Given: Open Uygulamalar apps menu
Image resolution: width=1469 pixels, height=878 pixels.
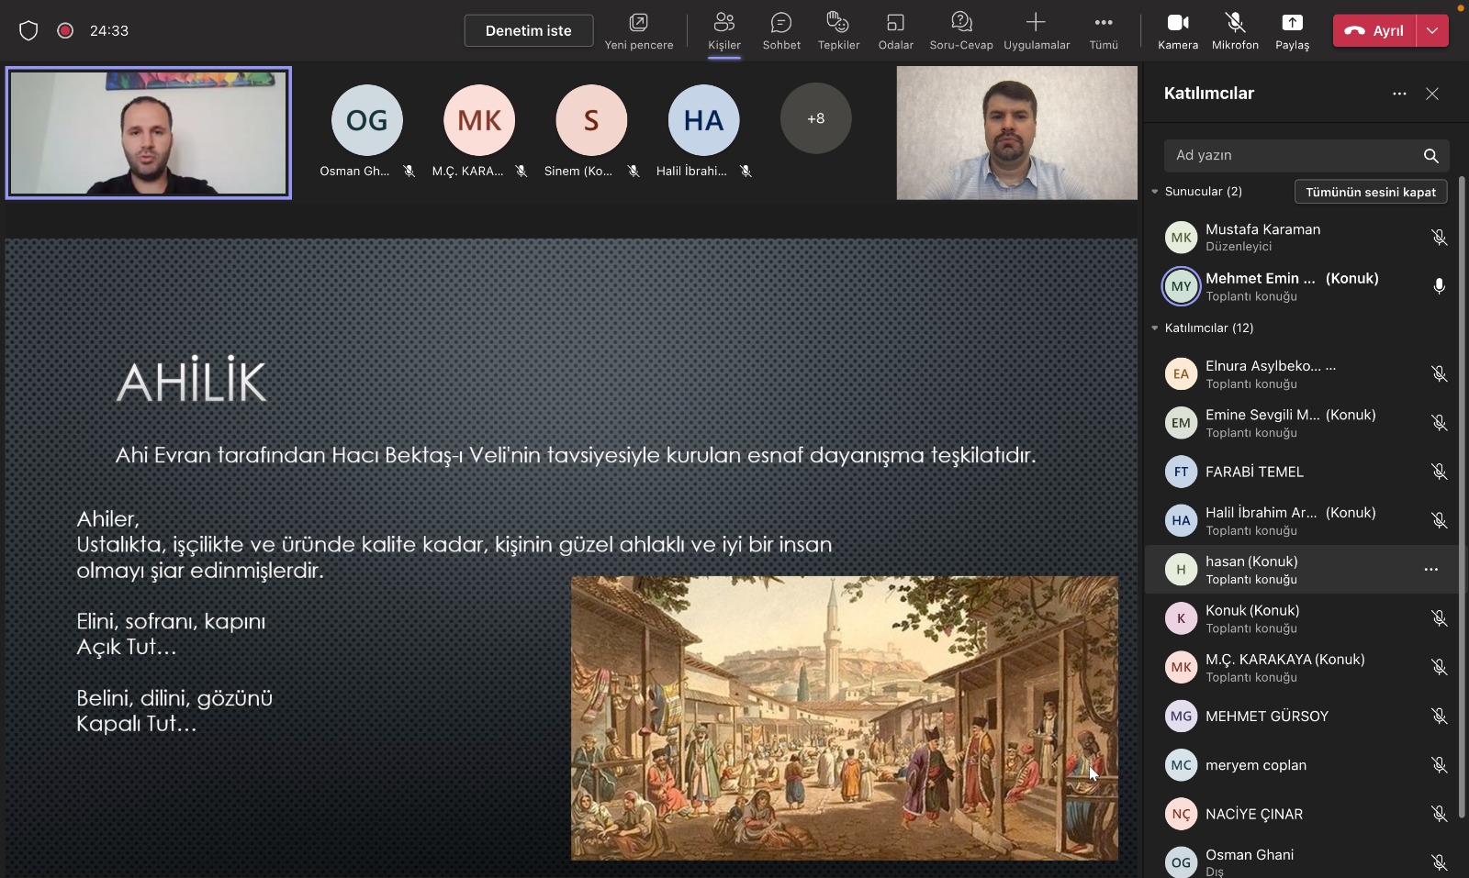Looking at the screenshot, I should (x=1036, y=30).
